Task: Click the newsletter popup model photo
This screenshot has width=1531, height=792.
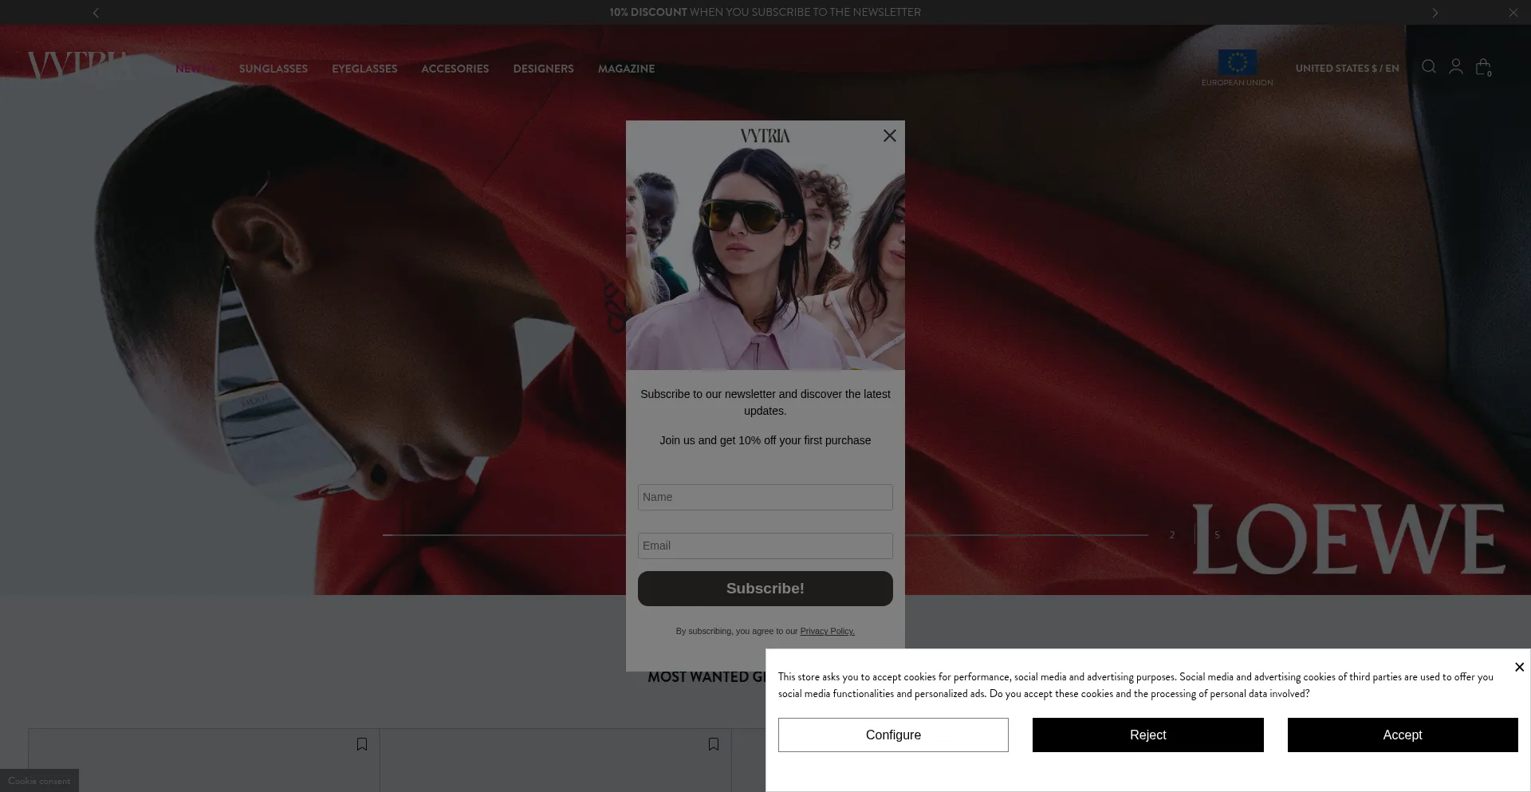Action: (x=765, y=259)
